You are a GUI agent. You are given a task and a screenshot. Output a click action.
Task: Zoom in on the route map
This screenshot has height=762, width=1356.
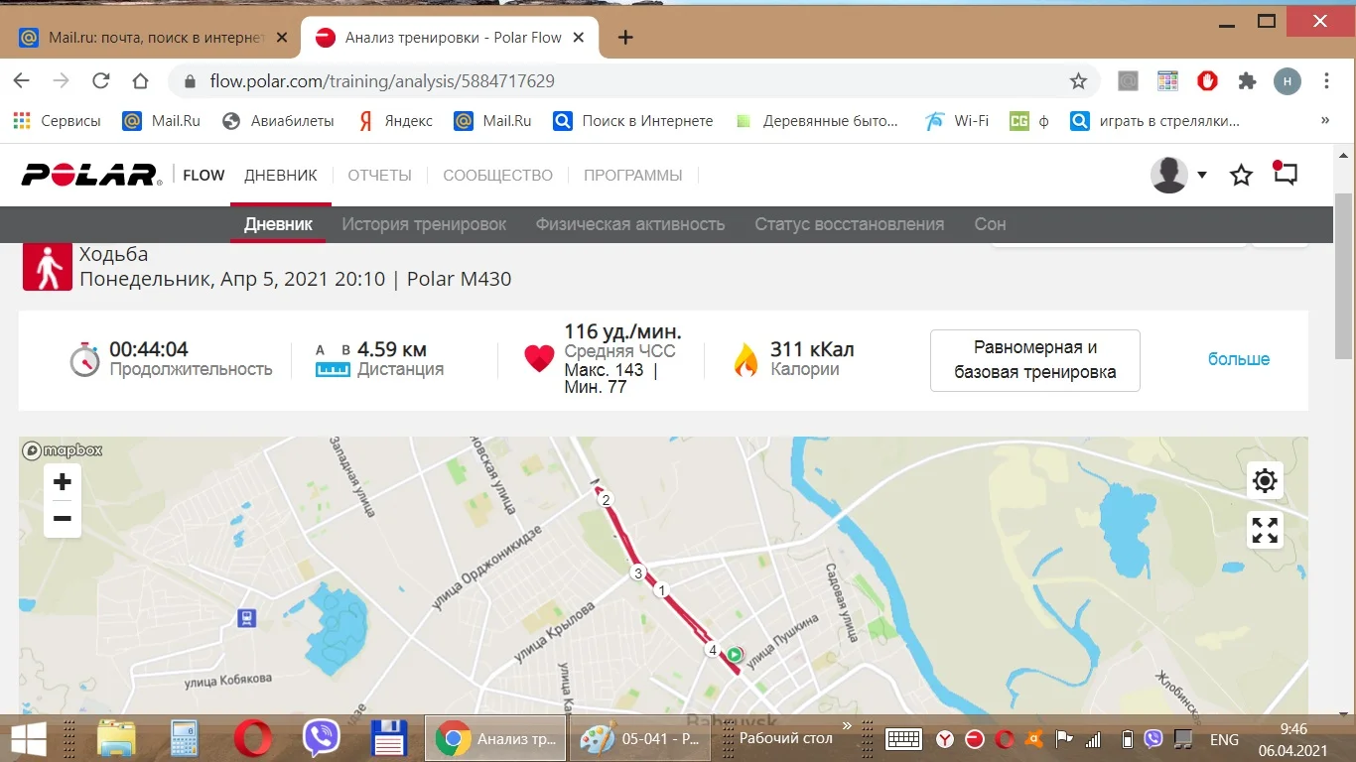tap(63, 482)
